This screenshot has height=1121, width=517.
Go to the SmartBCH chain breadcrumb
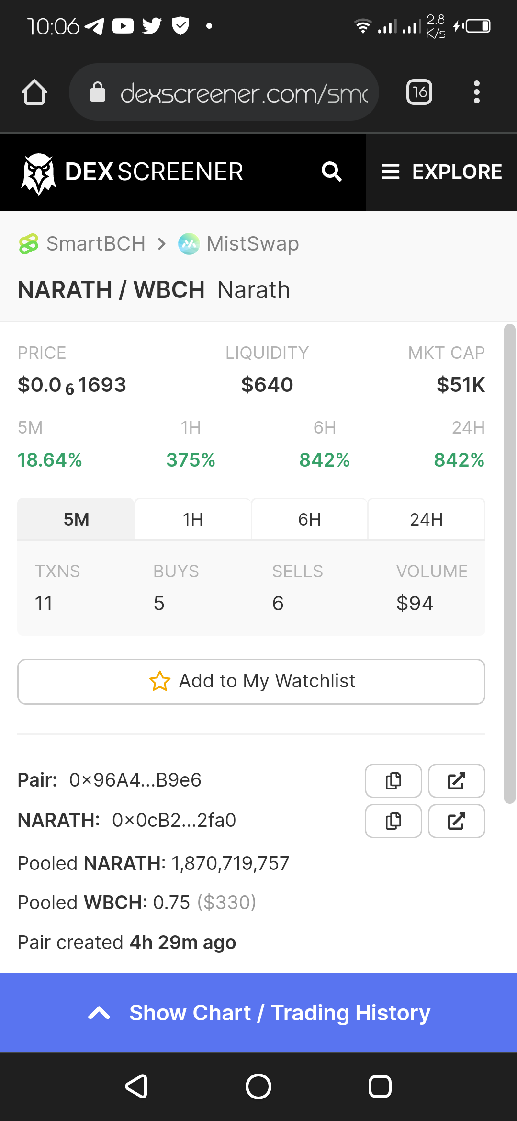click(x=82, y=244)
